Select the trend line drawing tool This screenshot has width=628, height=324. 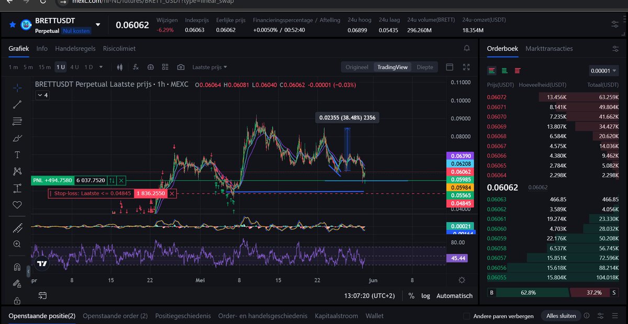[17, 105]
